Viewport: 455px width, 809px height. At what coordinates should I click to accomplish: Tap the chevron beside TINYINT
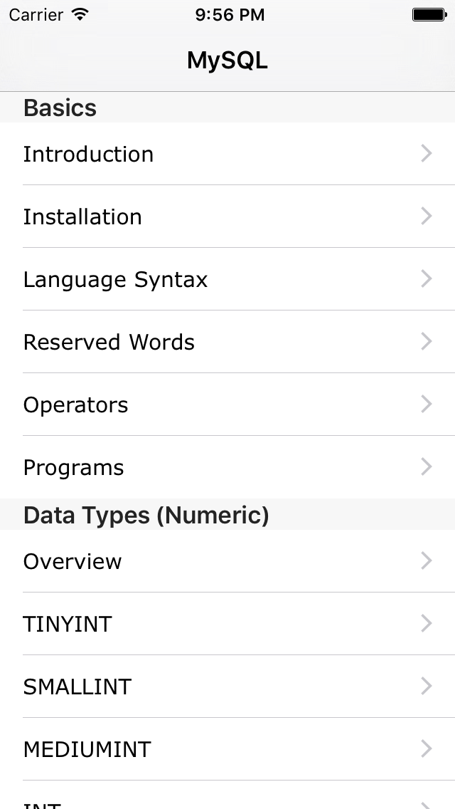click(x=426, y=624)
